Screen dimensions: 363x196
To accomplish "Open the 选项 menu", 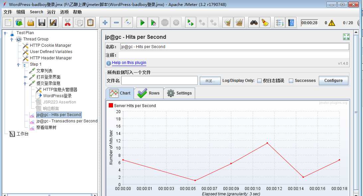I will point(64,12).
